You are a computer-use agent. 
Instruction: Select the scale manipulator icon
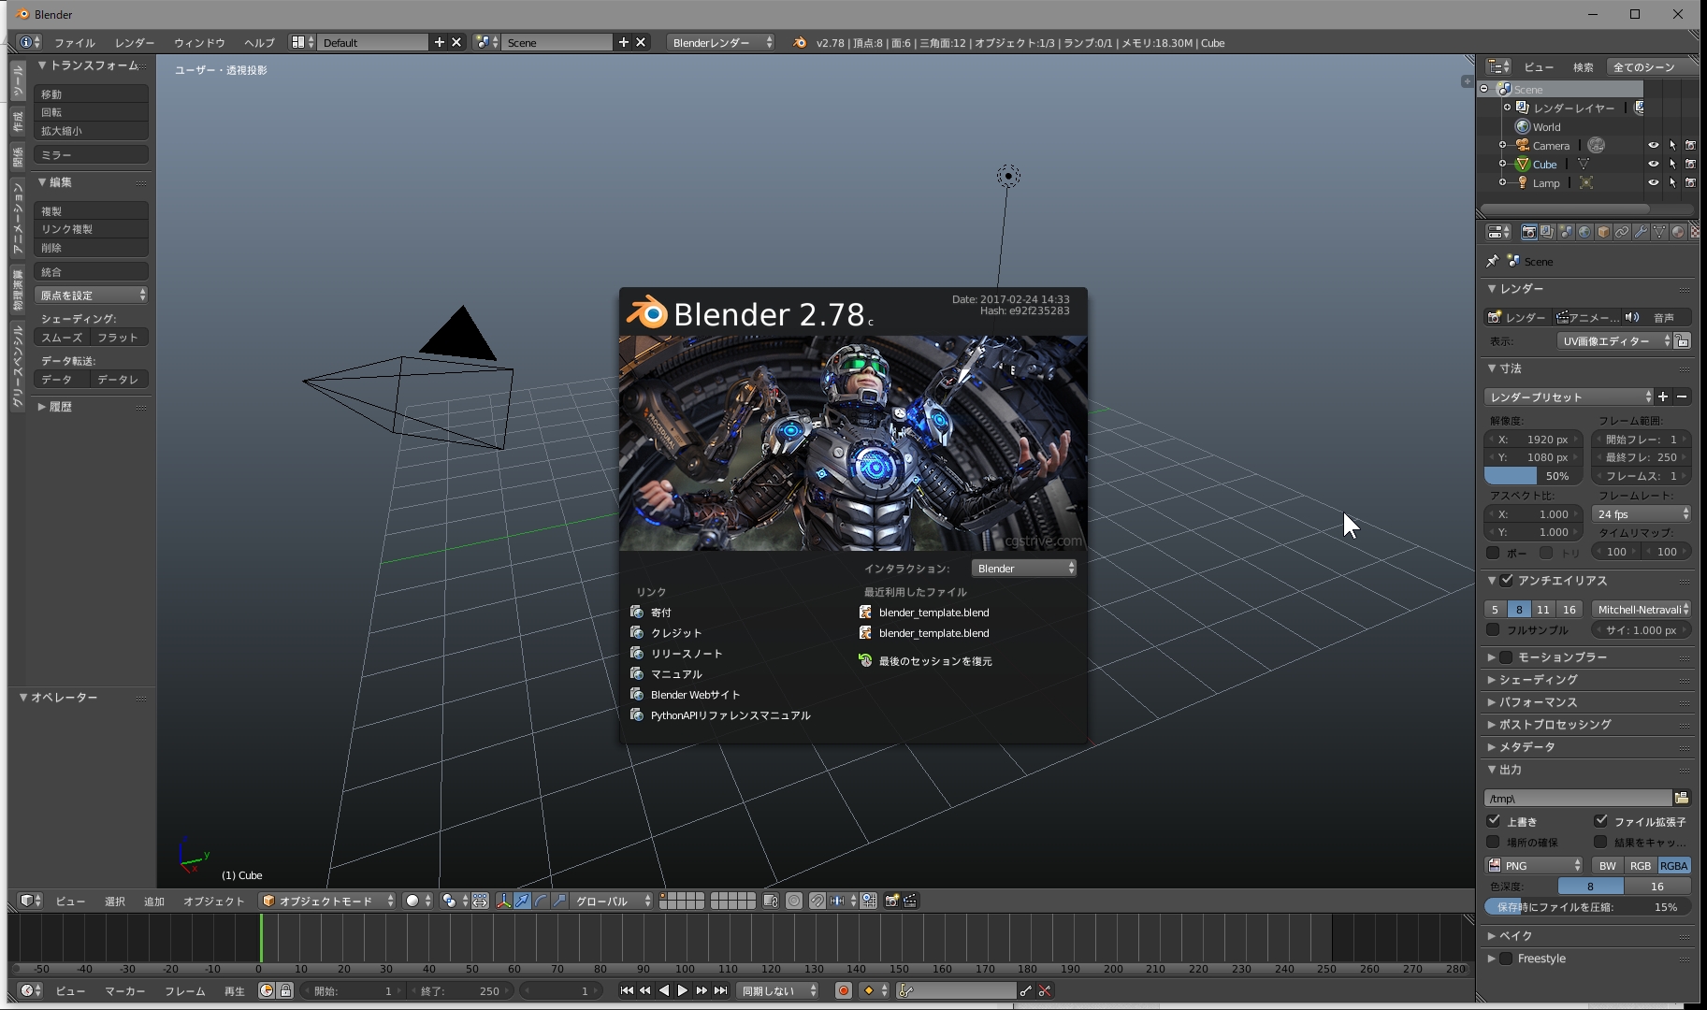point(559,901)
